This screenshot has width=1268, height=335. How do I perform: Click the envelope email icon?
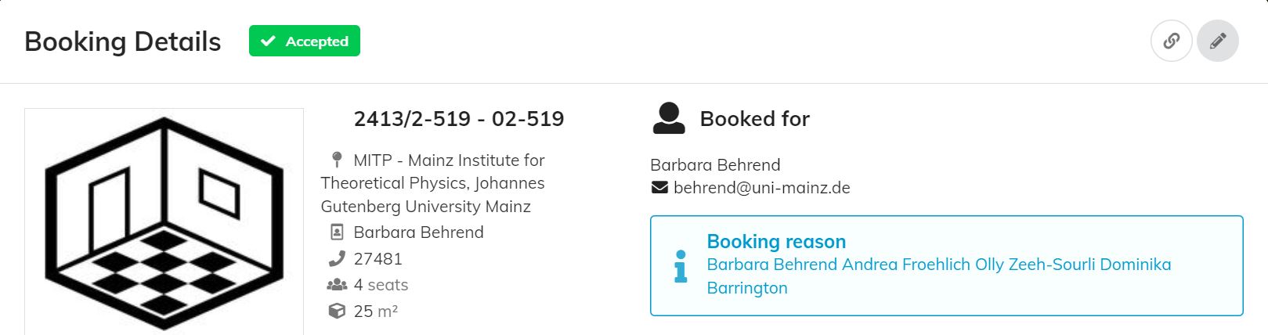659,188
